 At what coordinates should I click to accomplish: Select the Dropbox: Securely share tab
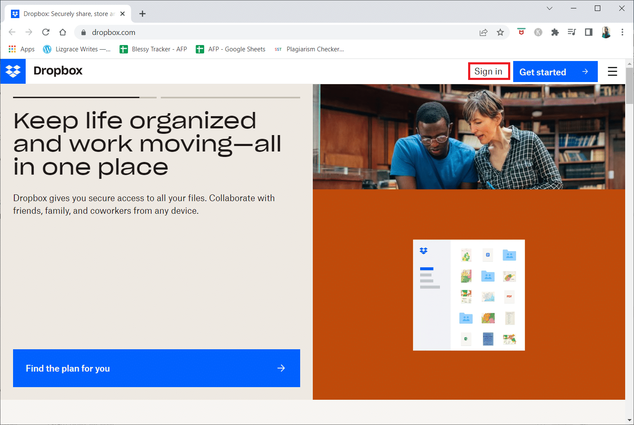coord(68,14)
